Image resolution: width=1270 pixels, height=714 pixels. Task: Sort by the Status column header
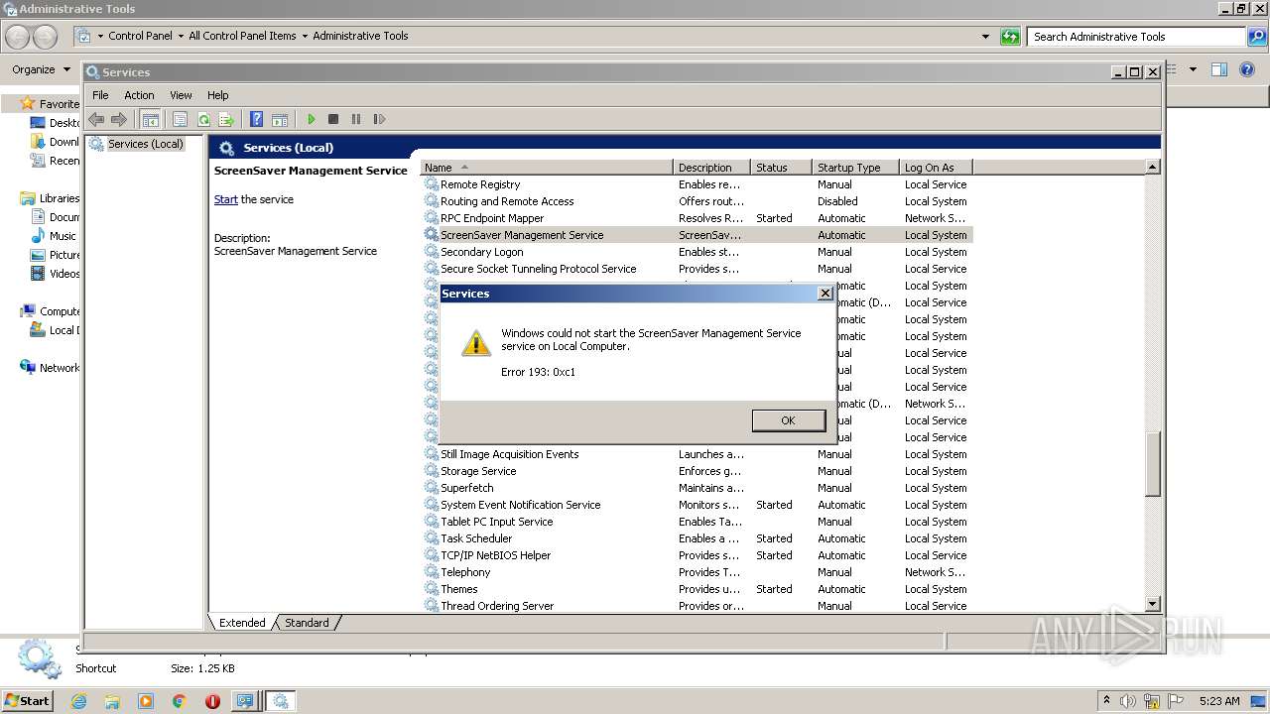coord(780,168)
